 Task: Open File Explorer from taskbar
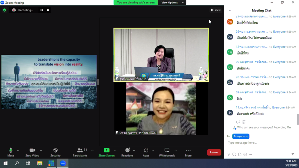pos(40,163)
